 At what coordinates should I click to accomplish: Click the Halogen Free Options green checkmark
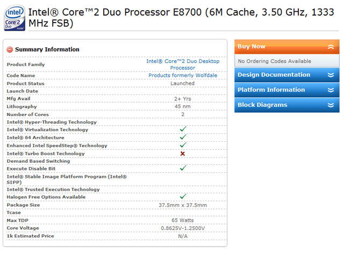[x=183, y=196]
